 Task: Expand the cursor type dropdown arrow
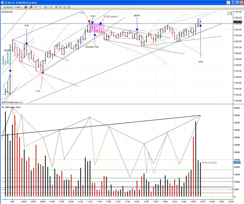click(48, 7)
